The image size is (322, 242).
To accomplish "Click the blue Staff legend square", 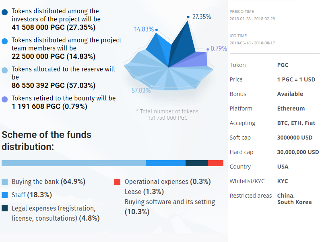I will click(x=5, y=195).
